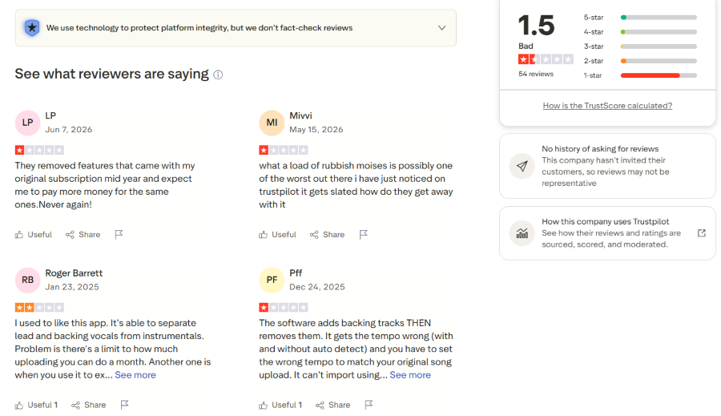The width and height of the screenshot is (721, 416).
Task: Flag LP's review
Action: pyautogui.click(x=119, y=235)
